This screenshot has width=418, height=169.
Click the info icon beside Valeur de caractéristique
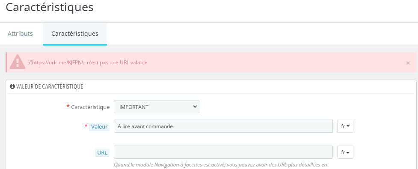(x=12, y=86)
